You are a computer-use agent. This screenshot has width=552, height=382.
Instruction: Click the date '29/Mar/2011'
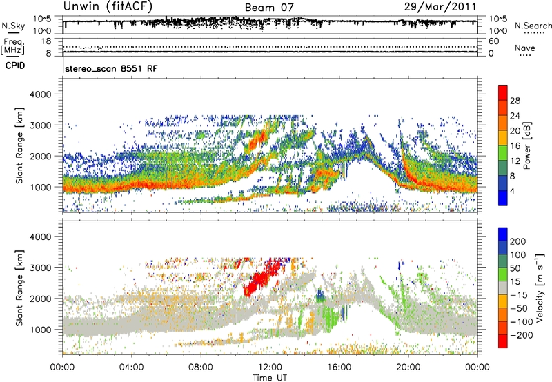pyautogui.click(x=440, y=6)
